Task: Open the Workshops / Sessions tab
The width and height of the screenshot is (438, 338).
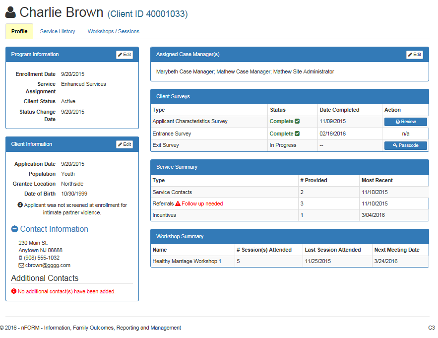Action: coord(114,31)
